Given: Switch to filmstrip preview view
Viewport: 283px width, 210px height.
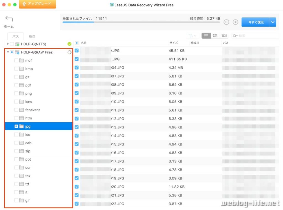Looking at the screenshot, I should coord(224,36).
